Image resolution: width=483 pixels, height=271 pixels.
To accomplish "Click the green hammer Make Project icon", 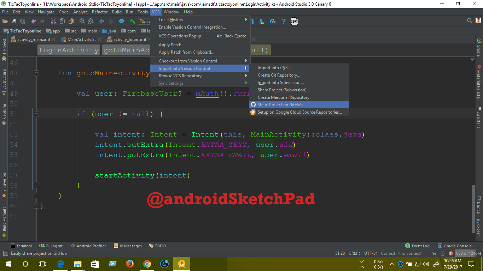I will [x=133, y=21].
